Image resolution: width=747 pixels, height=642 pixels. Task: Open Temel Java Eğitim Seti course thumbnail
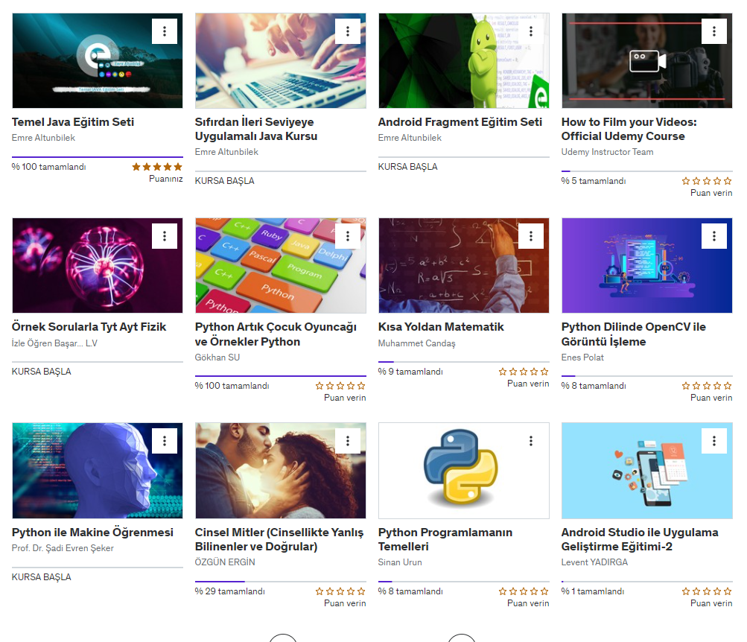tap(97, 60)
